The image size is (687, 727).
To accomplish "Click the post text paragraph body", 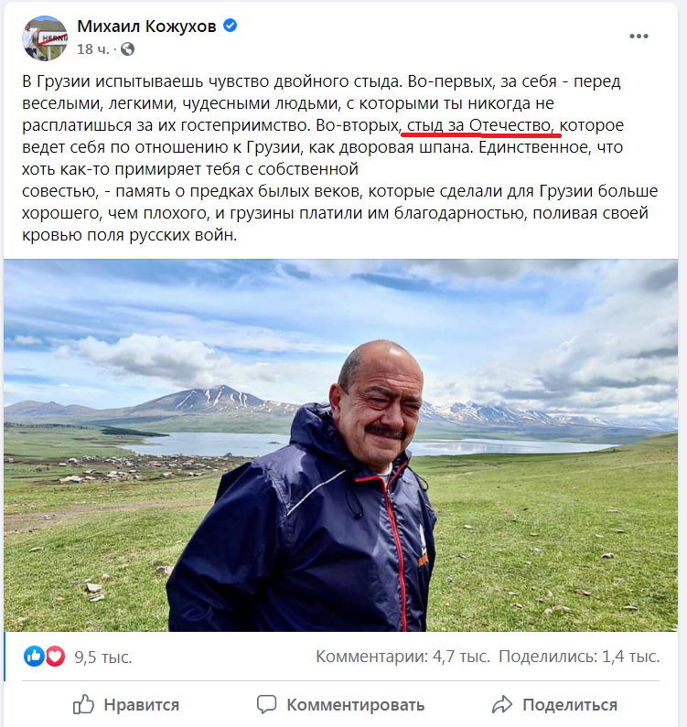I will [340, 158].
